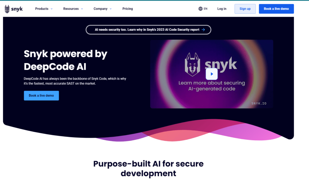309x180 pixels.
Task: Click the arrow in the AI security report banner
Action: 203,30
